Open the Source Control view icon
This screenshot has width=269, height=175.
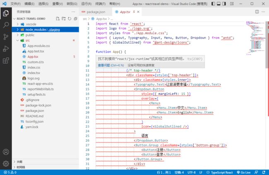(6, 37)
